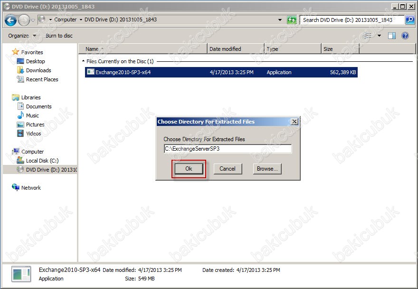Viewport: 418px width, 289px height.
Task: Open the recent pages dropdown arrow
Action: click(x=33, y=20)
